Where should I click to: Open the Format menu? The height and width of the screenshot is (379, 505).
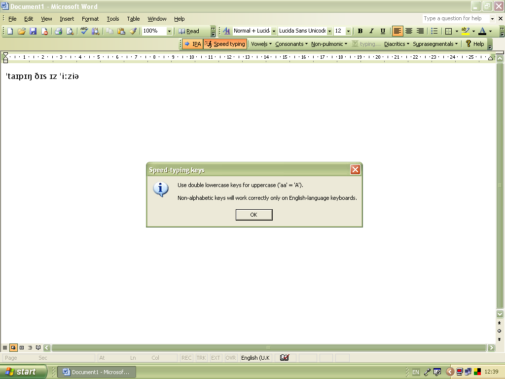pyautogui.click(x=90, y=19)
